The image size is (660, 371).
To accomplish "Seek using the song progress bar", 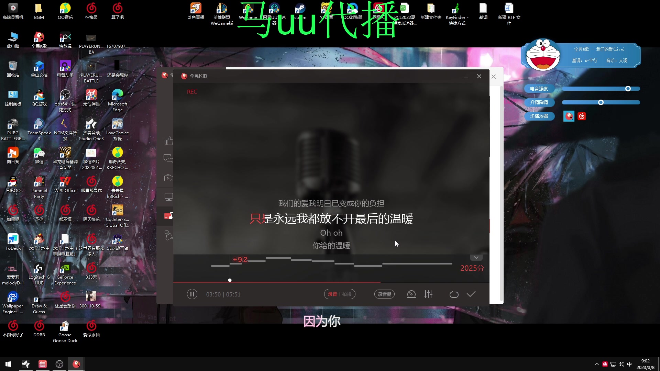I will (x=331, y=282).
